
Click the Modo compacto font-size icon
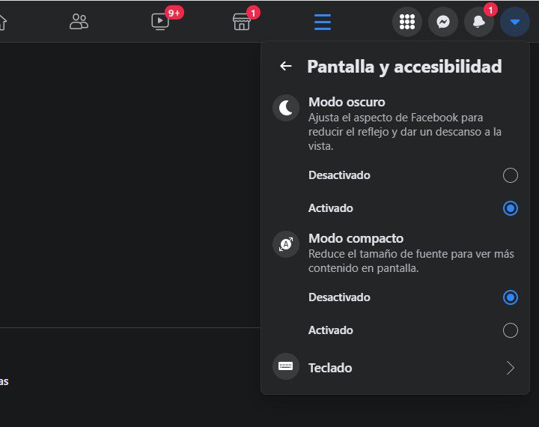pyautogui.click(x=286, y=244)
